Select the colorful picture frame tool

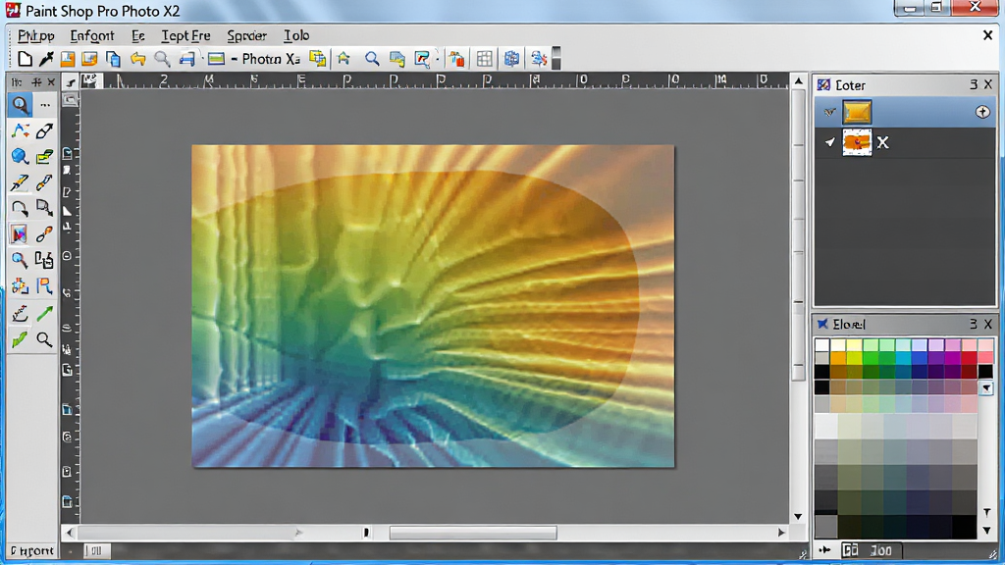20,234
